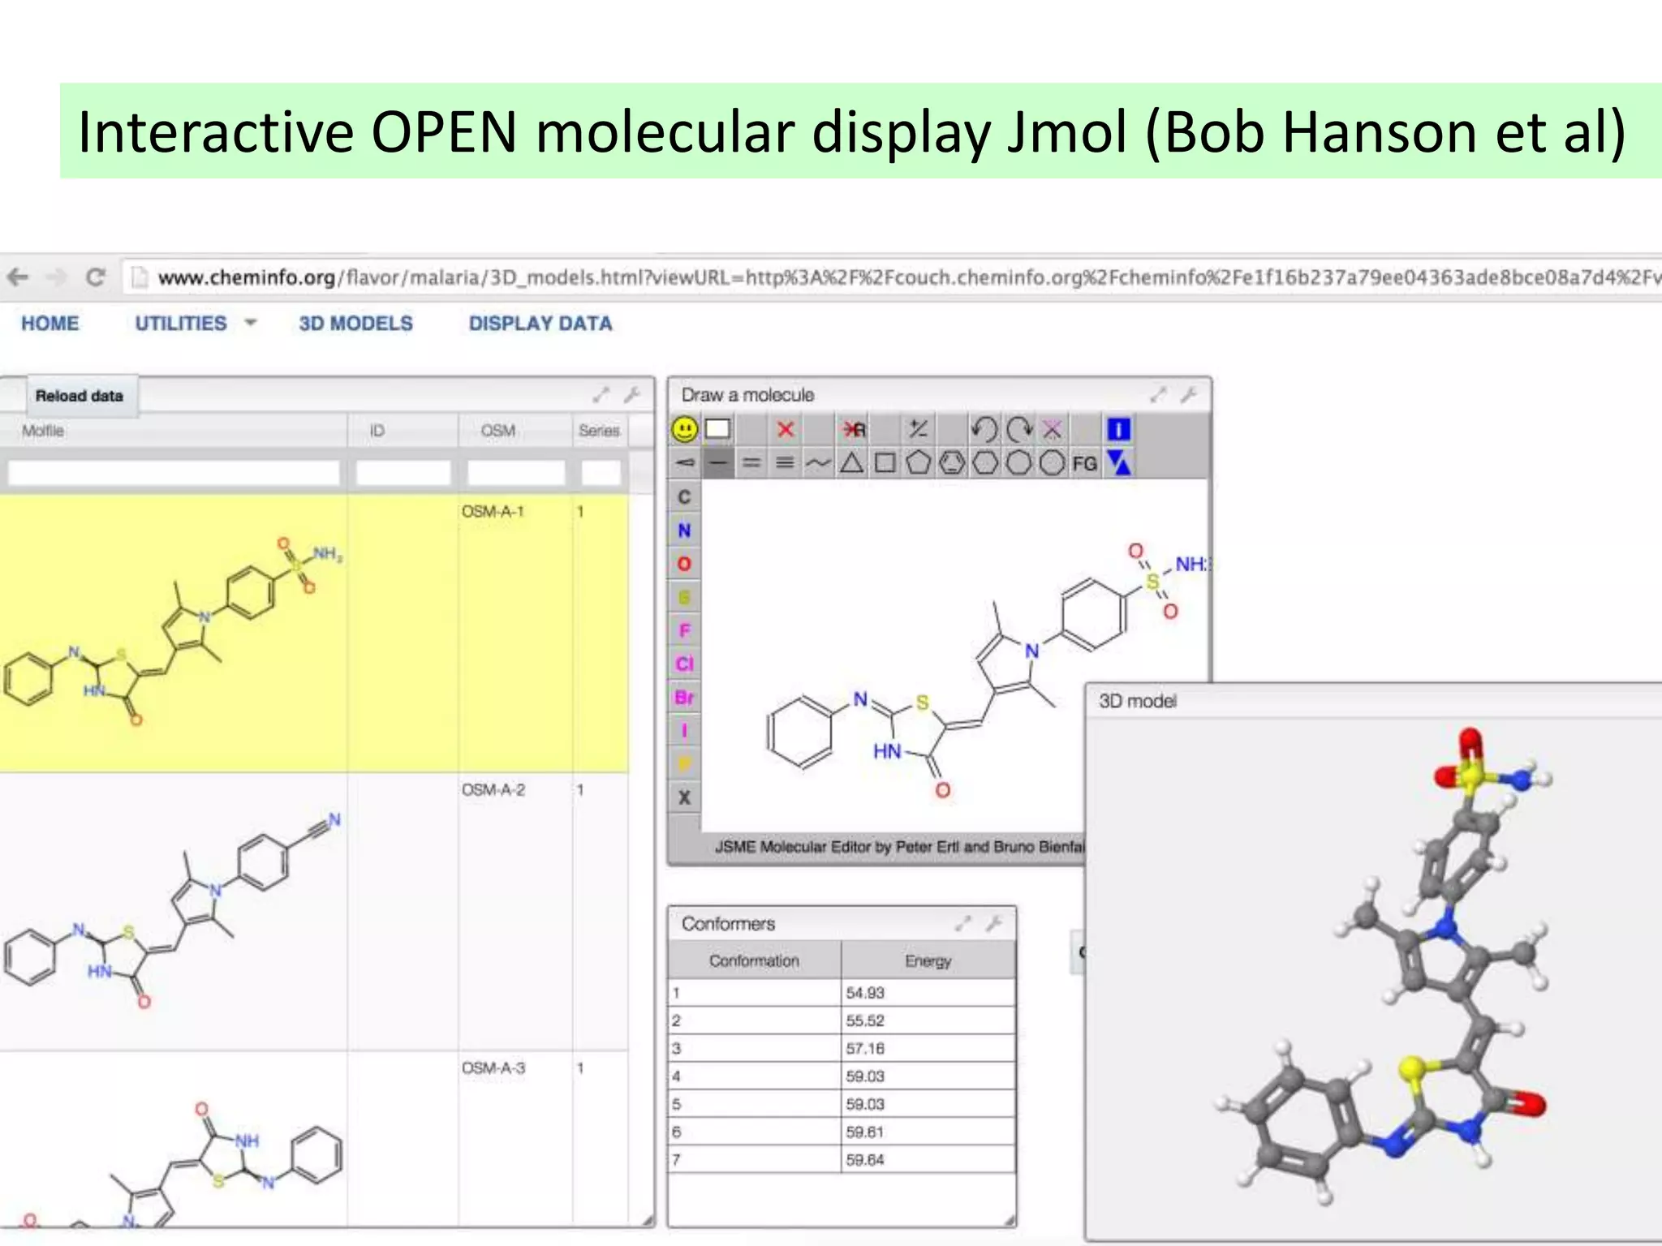Screen dimensions: 1662x1246
Task: Select the square cyclobutane ring tool
Action: pyautogui.click(x=885, y=463)
